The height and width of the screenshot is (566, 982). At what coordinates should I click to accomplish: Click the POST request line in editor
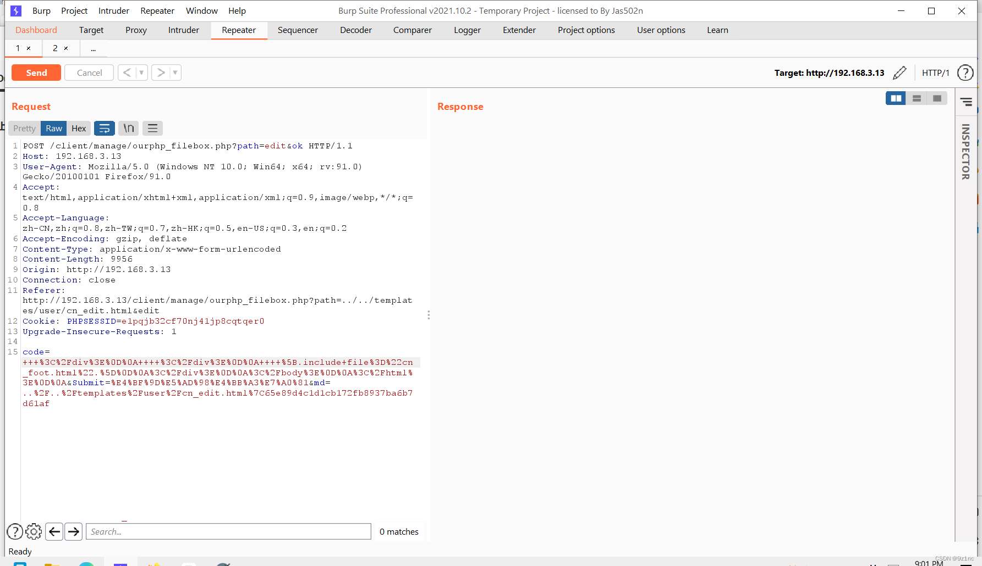click(188, 146)
